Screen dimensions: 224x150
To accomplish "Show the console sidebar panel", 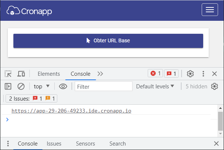I will (8, 87).
